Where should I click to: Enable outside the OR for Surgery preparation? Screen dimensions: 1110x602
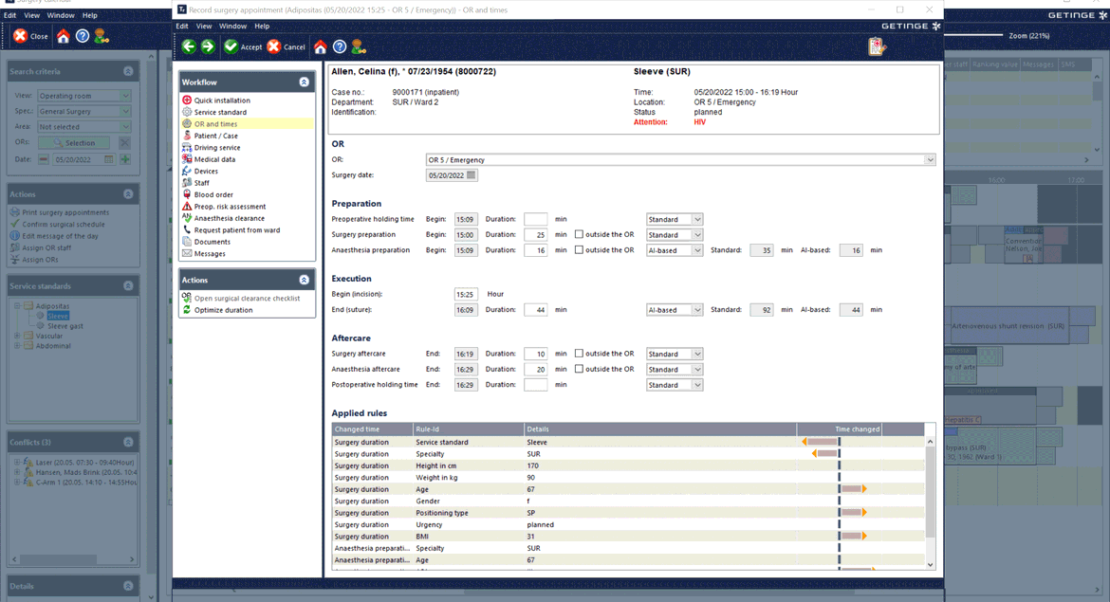(x=579, y=234)
